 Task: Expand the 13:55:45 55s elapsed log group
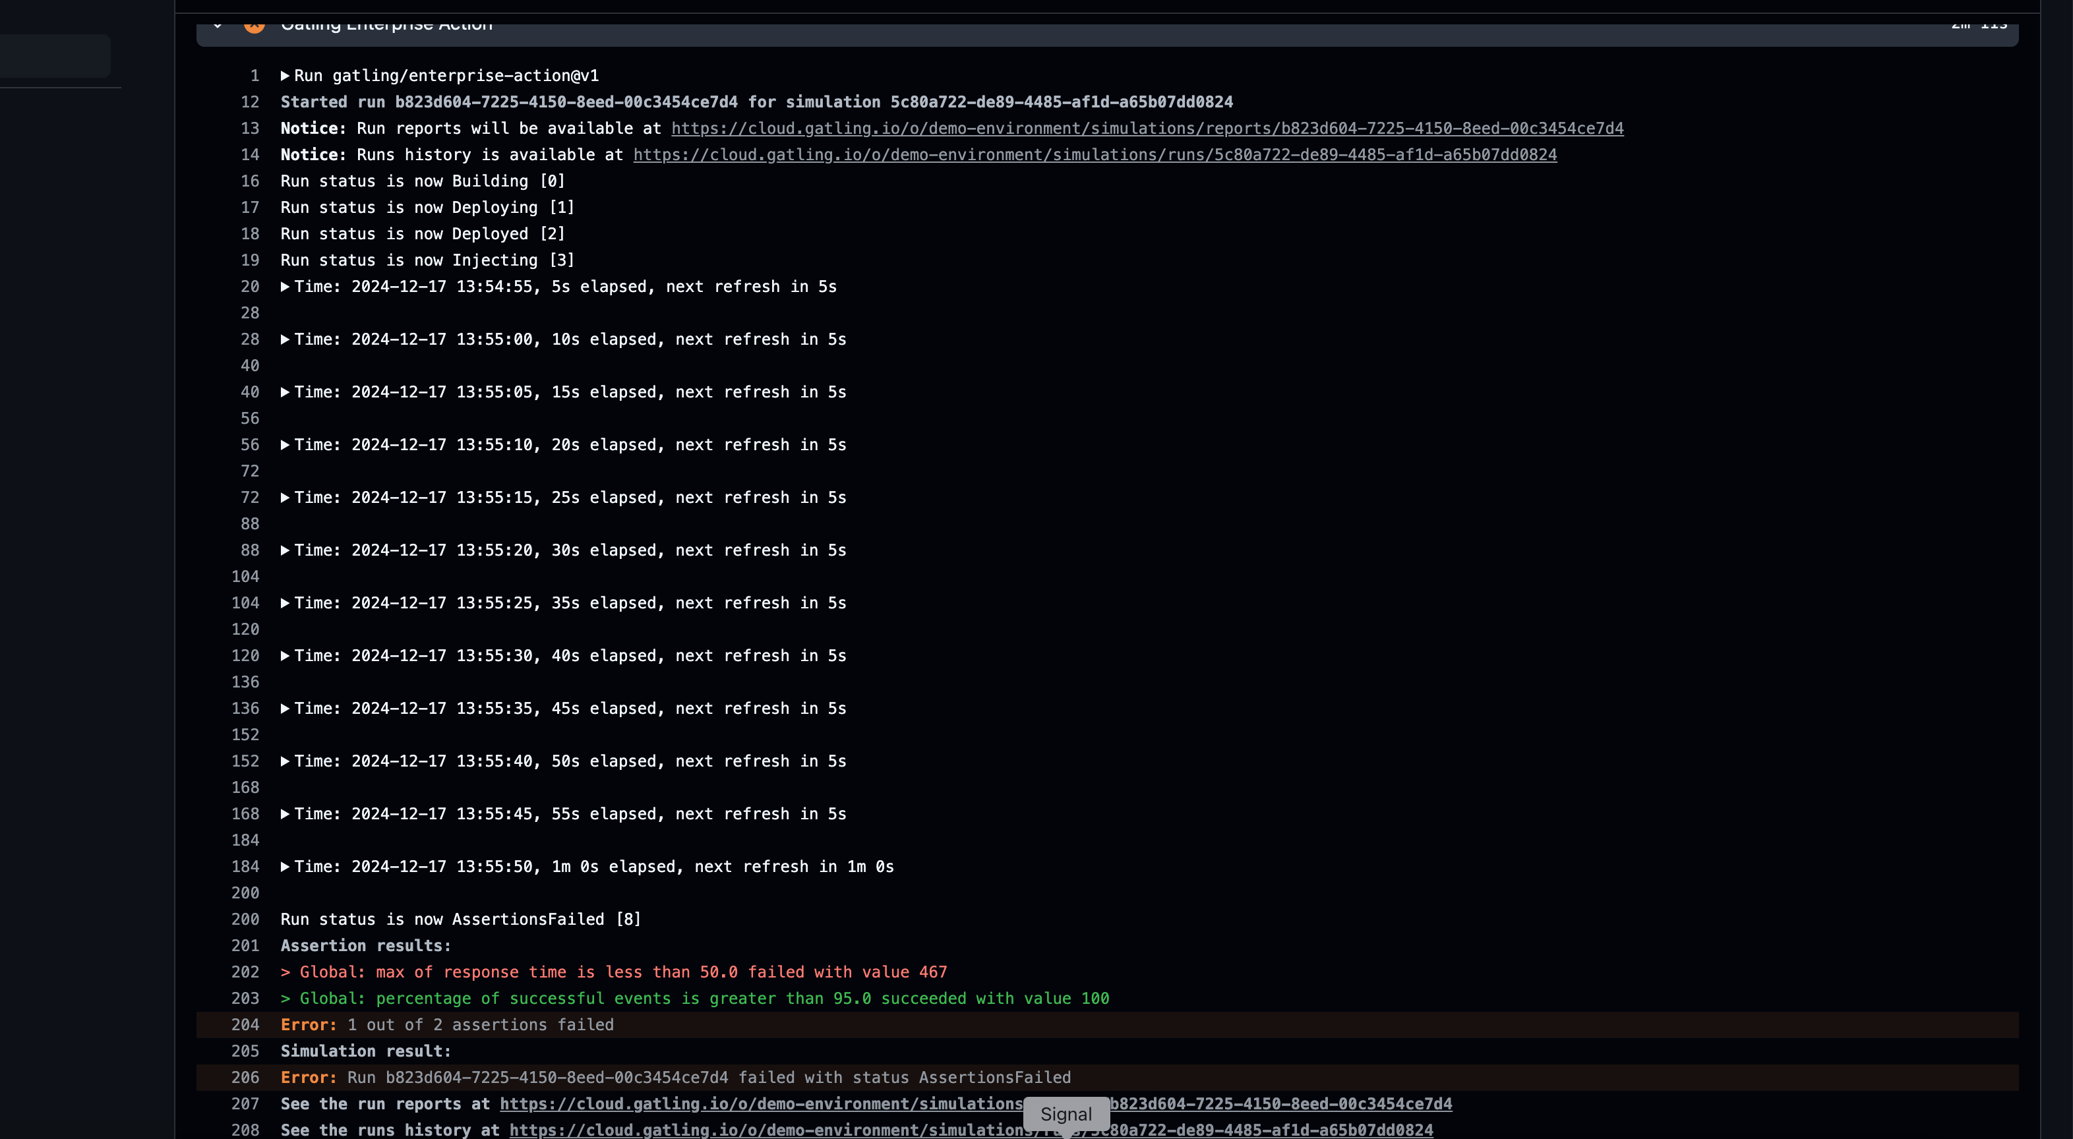(x=285, y=814)
